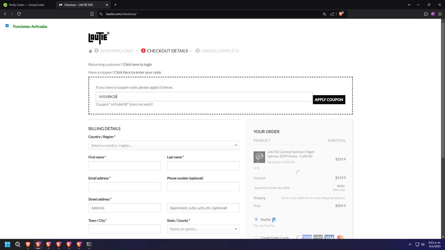Click the share page icon

click(332, 14)
